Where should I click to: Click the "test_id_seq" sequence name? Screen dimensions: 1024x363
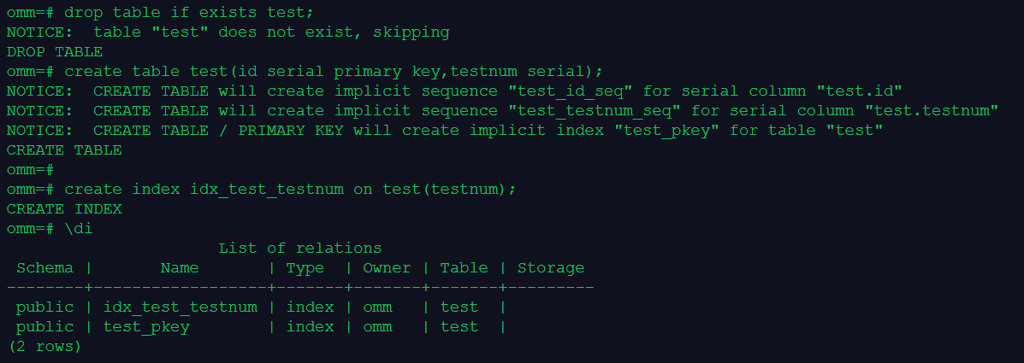click(571, 91)
